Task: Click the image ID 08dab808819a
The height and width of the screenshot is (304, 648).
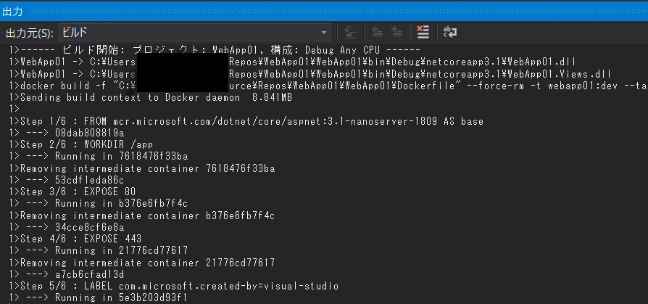Action: 89,133
